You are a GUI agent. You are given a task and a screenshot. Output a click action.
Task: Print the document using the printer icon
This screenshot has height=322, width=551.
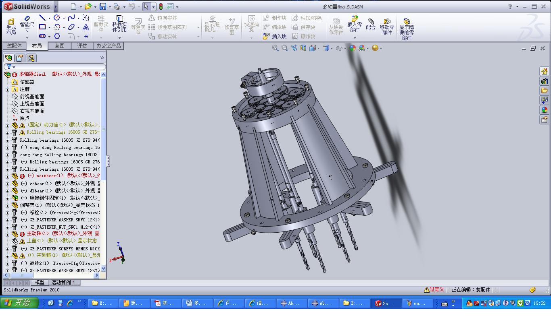pos(117,6)
